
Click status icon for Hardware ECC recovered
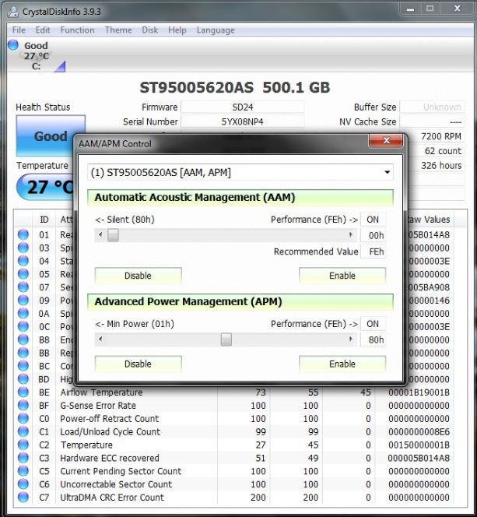pos(23,458)
